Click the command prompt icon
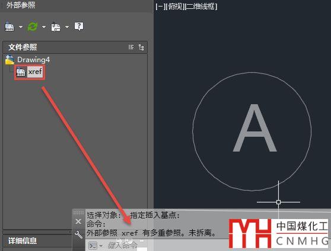Image resolution: width=331 pixels, height=251 pixels. pyautogui.click(x=93, y=246)
